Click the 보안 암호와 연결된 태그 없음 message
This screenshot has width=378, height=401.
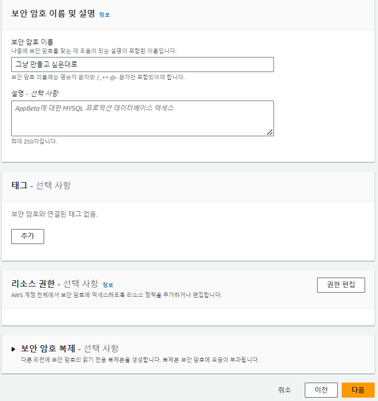pos(55,214)
